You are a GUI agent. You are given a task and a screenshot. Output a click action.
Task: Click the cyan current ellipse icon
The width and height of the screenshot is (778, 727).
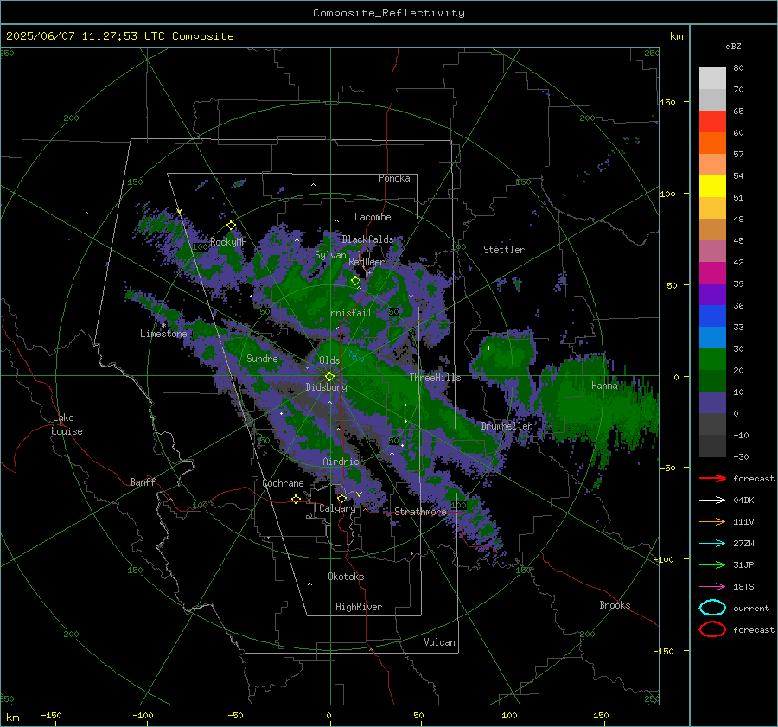coord(712,608)
